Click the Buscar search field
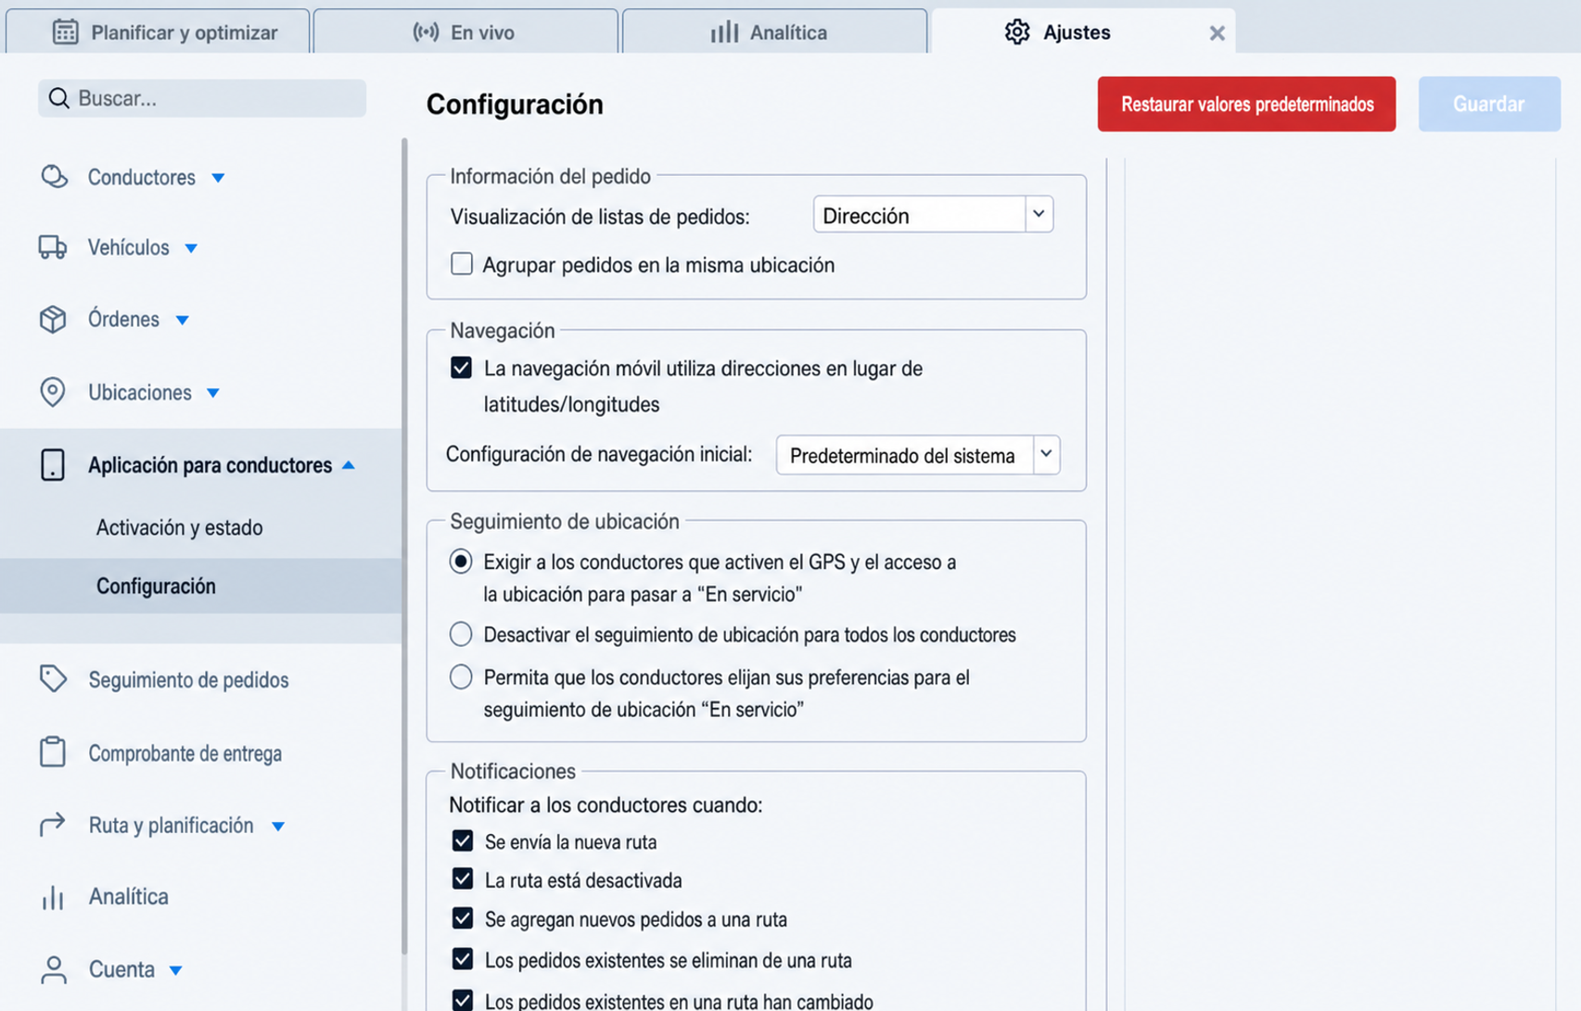Image resolution: width=1581 pixels, height=1011 pixels. 202,98
